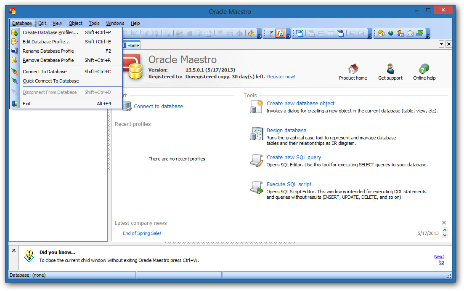Click Connect to database link
This screenshot has height=291, width=464.
click(158, 107)
